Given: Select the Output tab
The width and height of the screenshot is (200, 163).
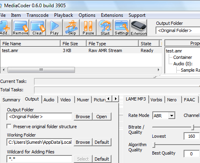Looking at the screenshot, I should coord(32,99).
